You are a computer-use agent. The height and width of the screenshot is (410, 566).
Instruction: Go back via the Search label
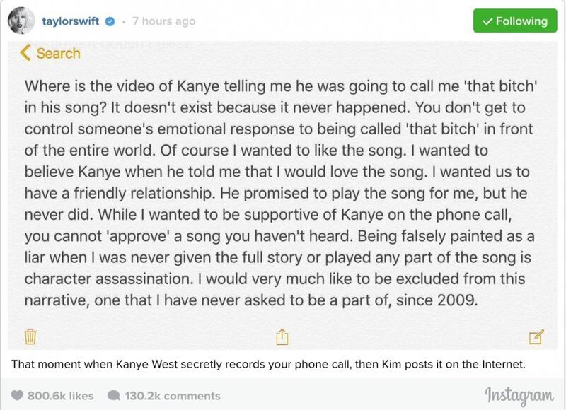click(x=59, y=53)
